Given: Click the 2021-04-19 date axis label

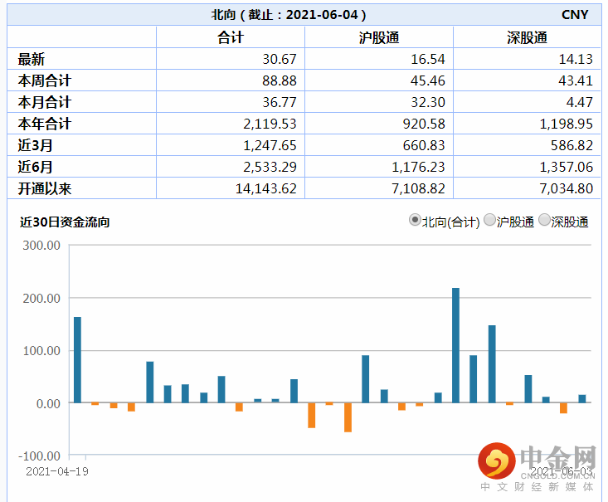Looking at the screenshot, I should (x=57, y=471).
